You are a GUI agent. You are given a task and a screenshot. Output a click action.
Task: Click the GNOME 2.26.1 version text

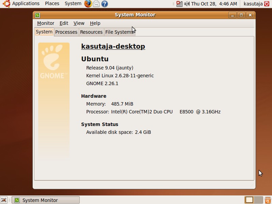pos(102,83)
